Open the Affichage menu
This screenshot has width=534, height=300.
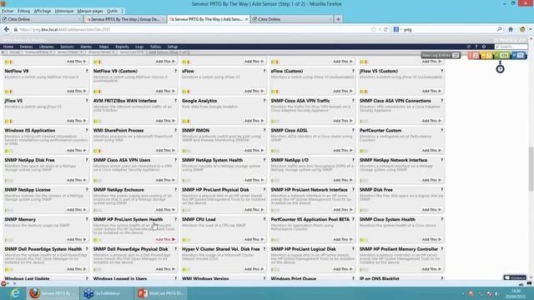tap(43, 11)
